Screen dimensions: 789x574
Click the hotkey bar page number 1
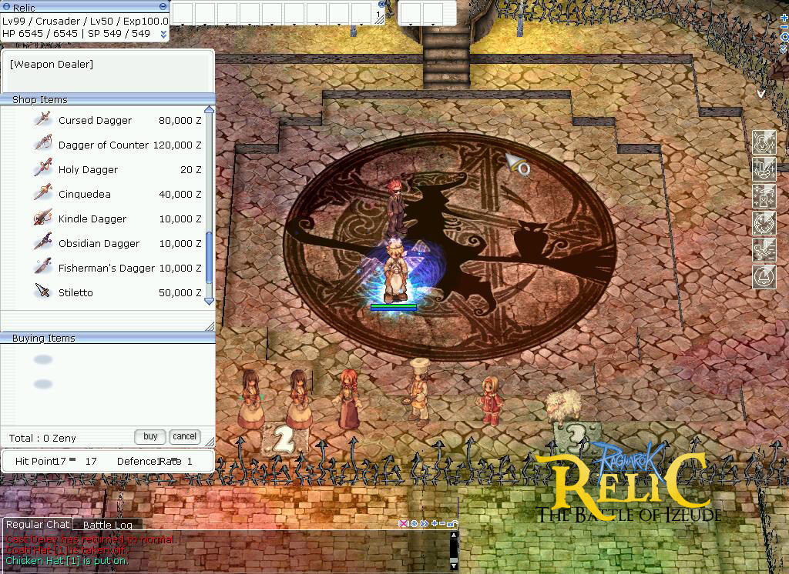(378, 15)
